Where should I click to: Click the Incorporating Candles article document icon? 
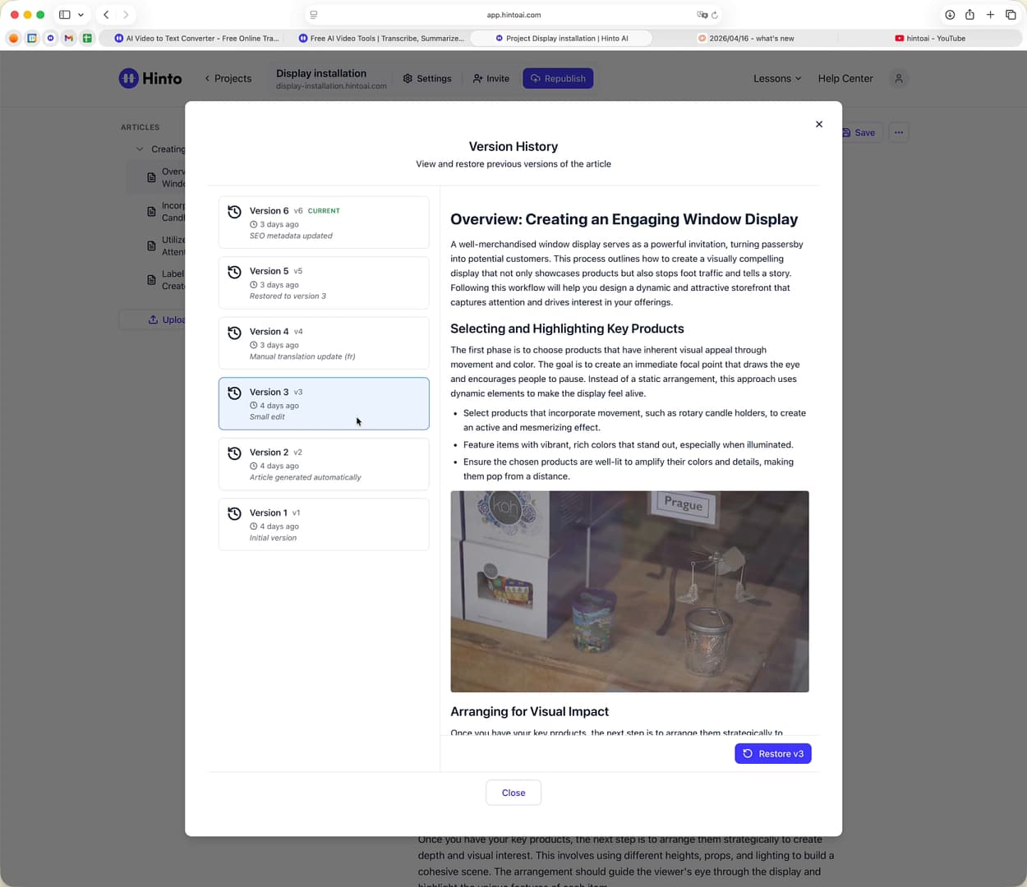coord(151,211)
